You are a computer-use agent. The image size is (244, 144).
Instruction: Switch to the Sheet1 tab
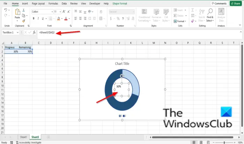tap(23, 137)
